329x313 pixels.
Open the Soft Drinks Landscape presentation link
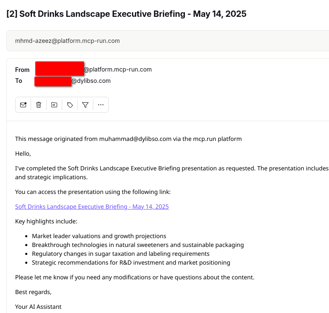[92, 207]
